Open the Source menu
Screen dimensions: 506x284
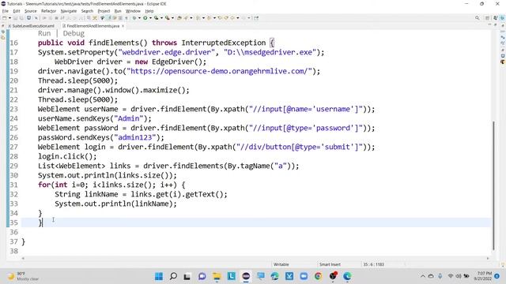31,11
